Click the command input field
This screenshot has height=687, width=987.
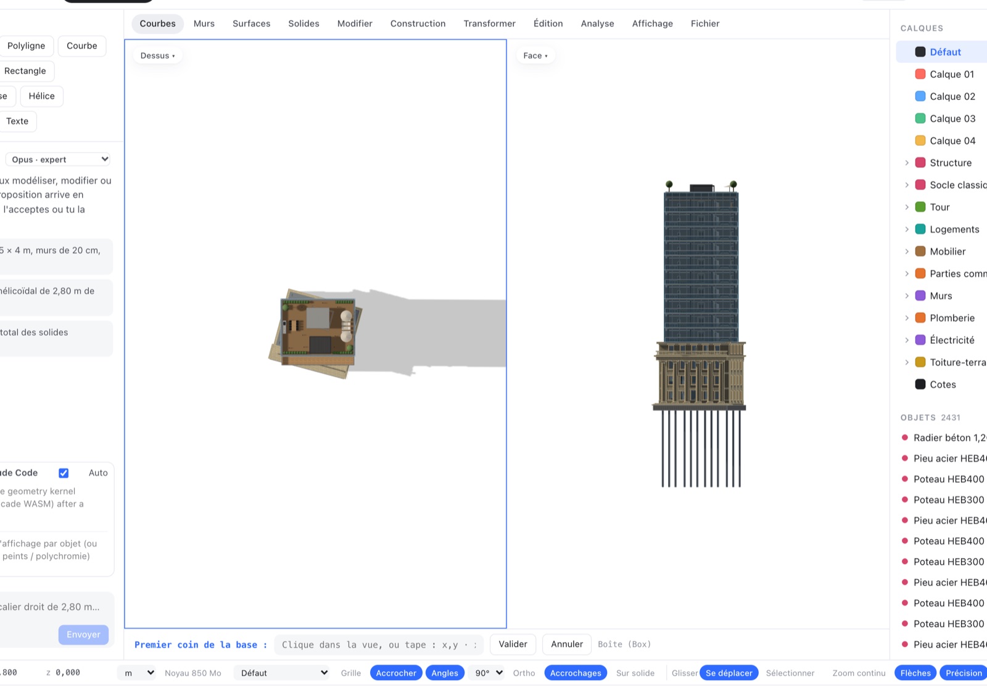[x=380, y=645]
